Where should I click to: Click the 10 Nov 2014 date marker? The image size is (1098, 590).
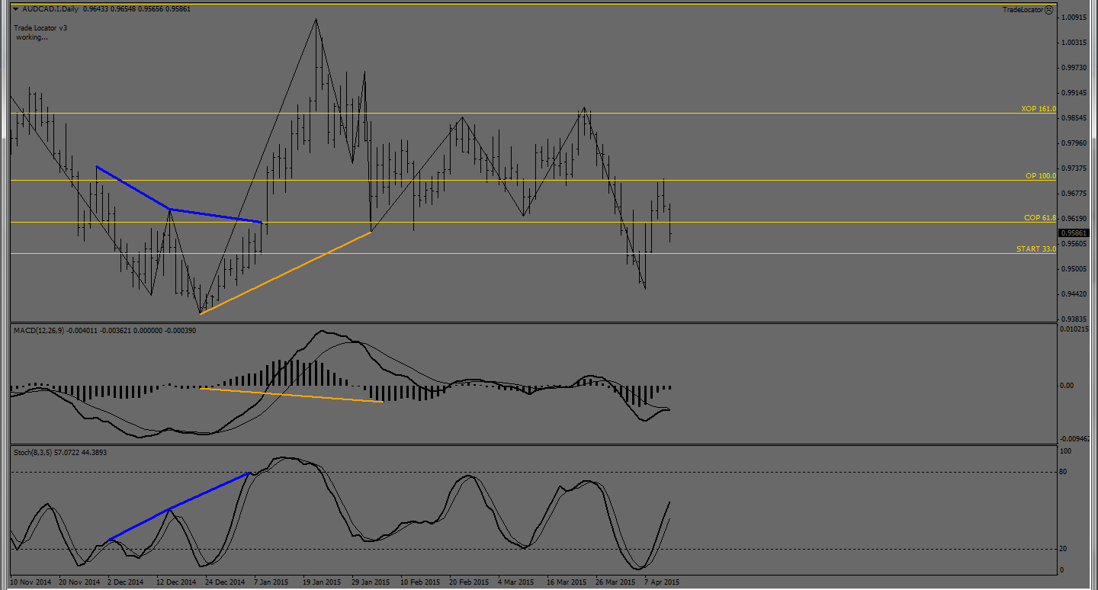coord(30,582)
